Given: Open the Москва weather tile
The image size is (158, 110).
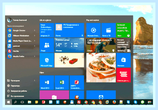Looking at the screenshot, I should 69,45.
